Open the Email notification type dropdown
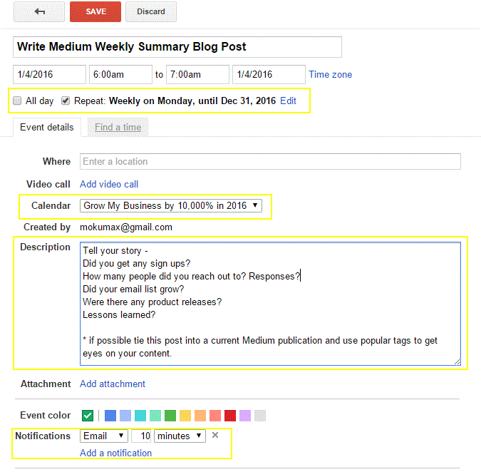The height and width of the screenshot is (472, 481). point(104,436)
